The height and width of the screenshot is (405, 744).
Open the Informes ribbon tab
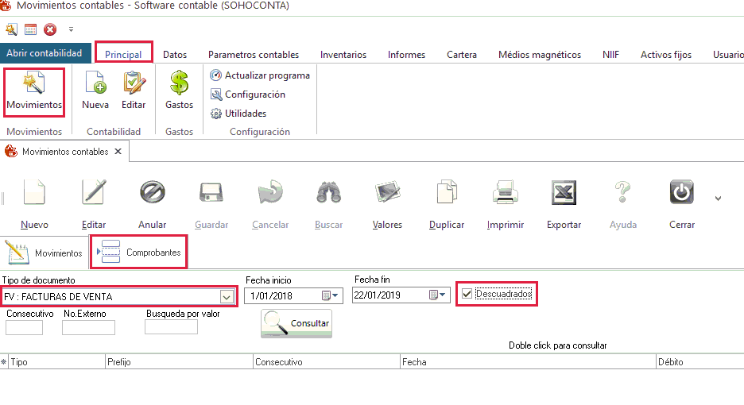406,55
